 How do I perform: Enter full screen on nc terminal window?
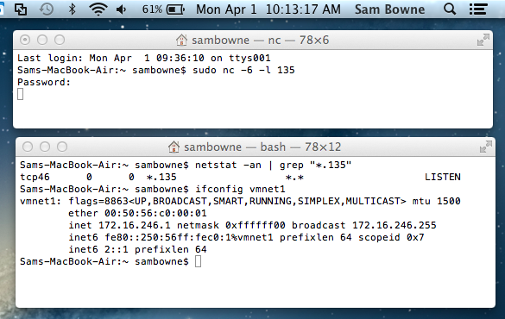click(x=483, y=40)
